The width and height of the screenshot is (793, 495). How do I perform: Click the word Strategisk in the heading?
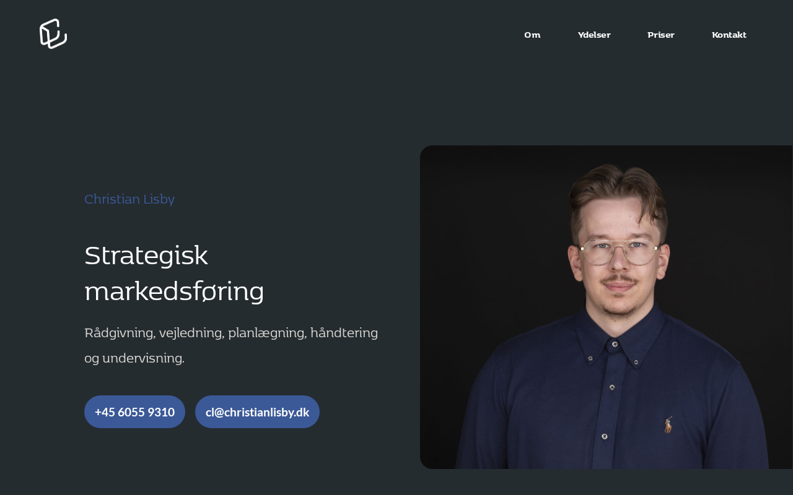click(146, 256)
